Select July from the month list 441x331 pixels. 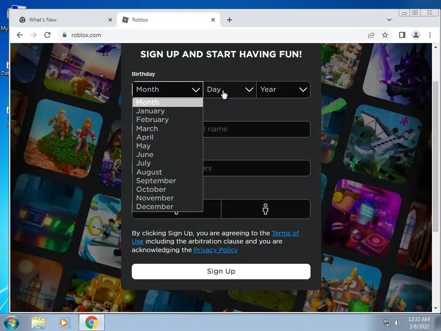168,163
